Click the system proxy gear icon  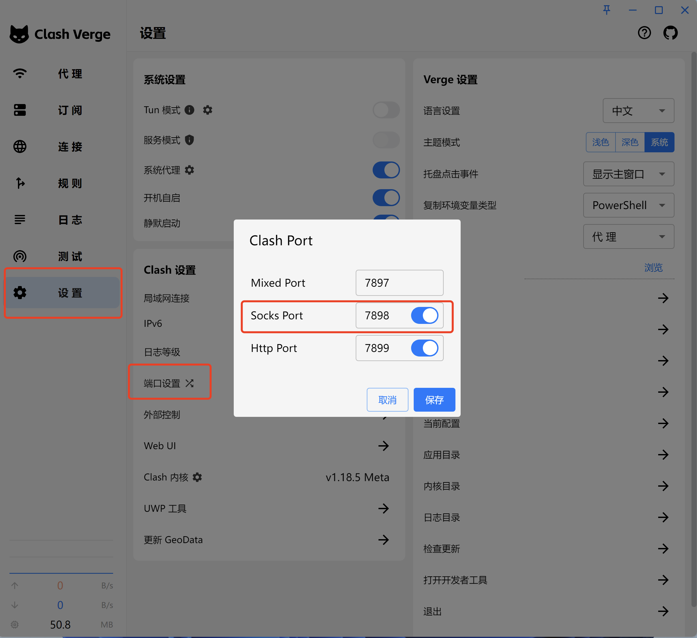(189, 170)
